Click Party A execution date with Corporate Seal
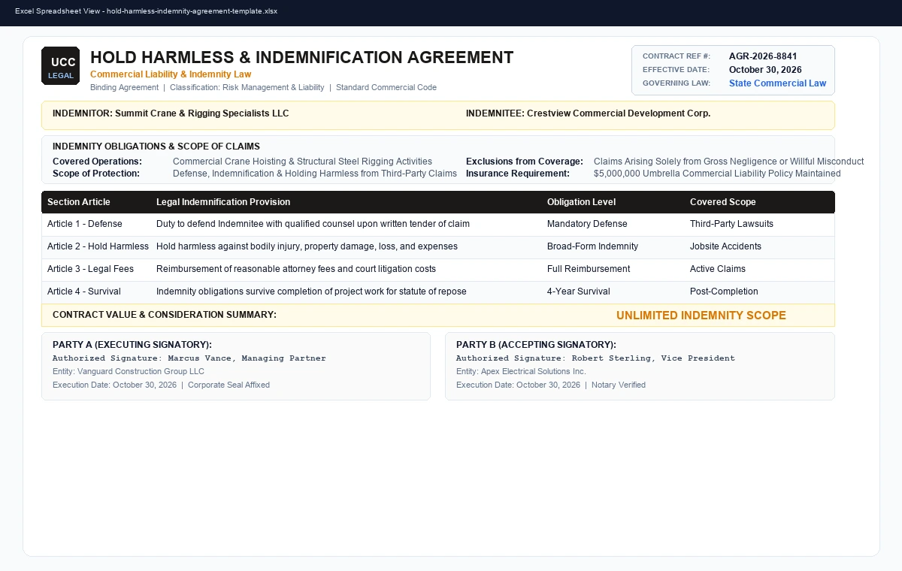This screenshot has height=571, width=902. 161,385
